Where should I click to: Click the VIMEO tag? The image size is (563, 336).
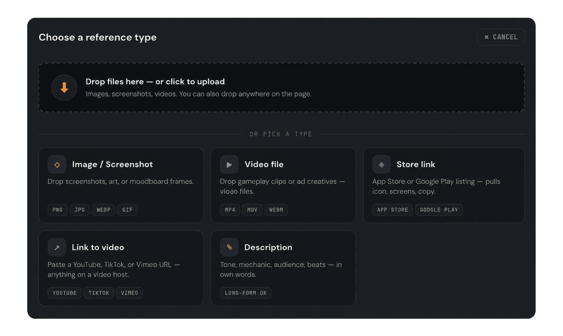(129, 293)
